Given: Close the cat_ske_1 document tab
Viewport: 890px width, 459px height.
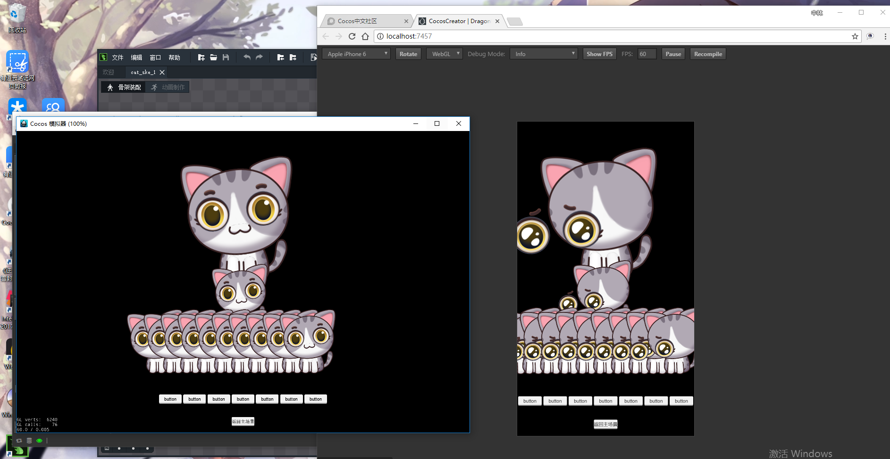Looking at the screenshot, I should coord(162,72).
